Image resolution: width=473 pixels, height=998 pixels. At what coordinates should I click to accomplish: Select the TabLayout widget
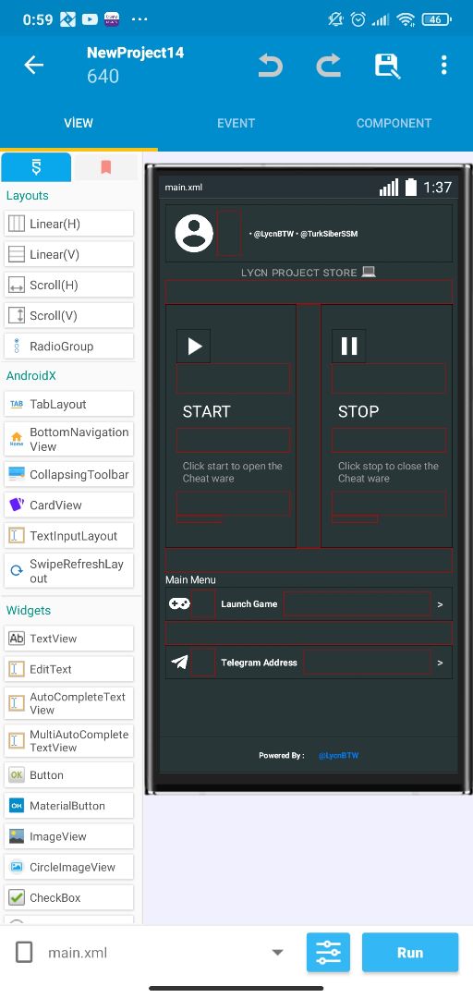68,404
